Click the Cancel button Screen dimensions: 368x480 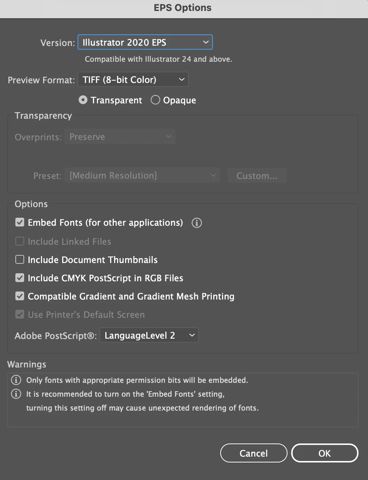click(254, 453)
